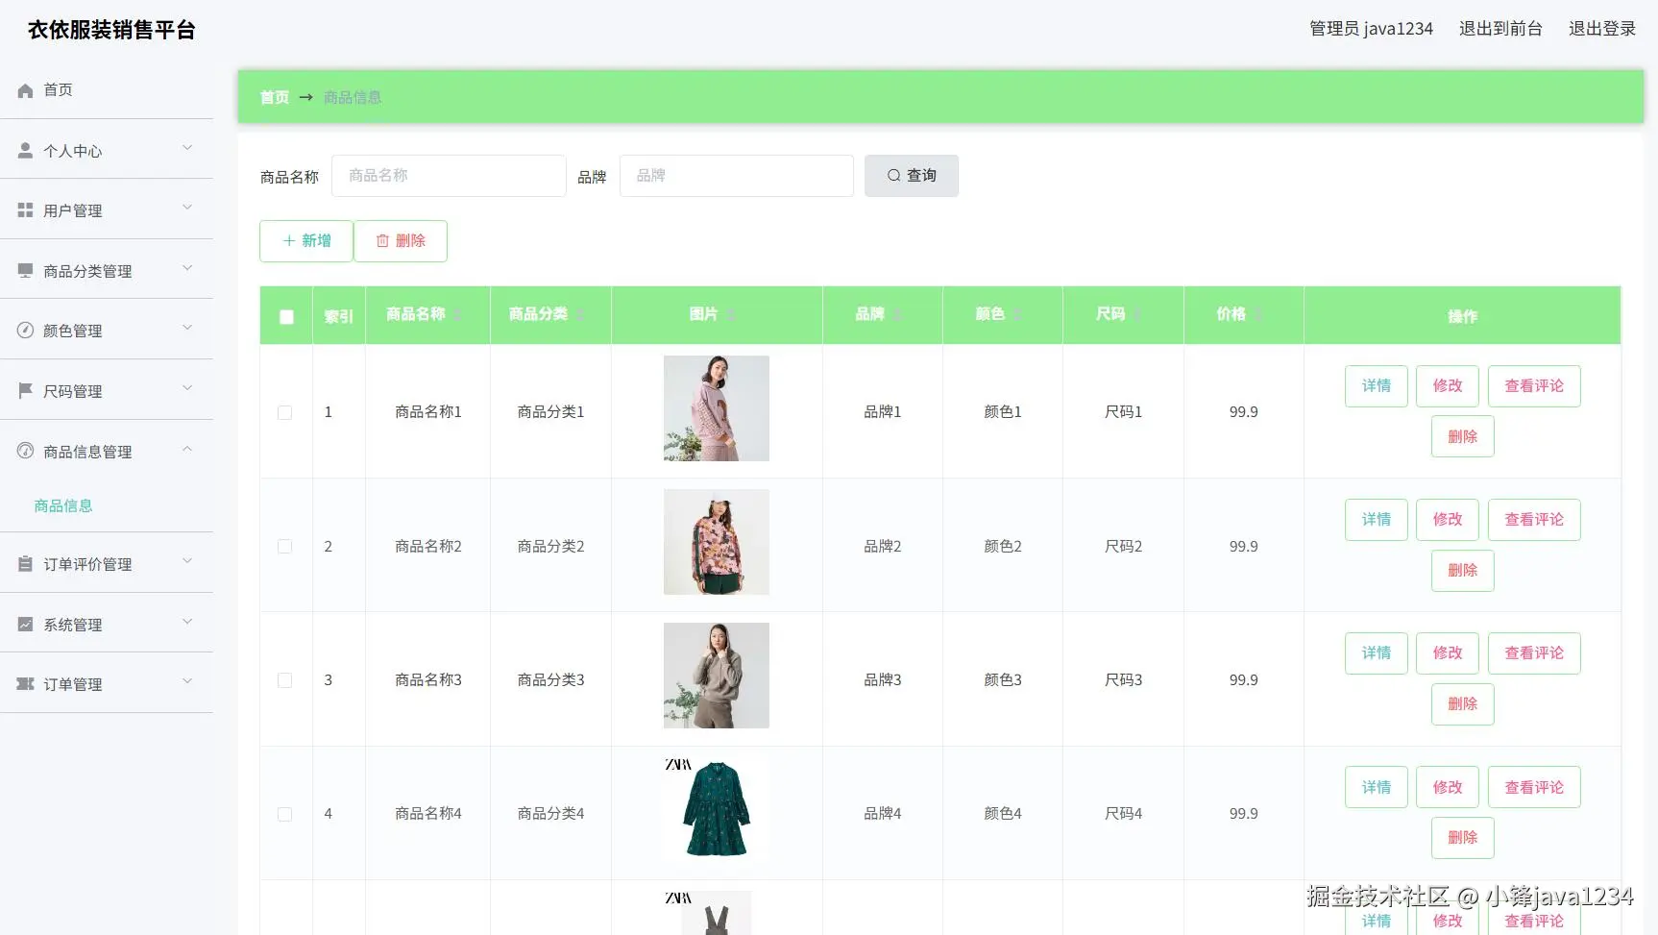This screenshot has height=935, width=1658.
Task: Click the ticket icon for 订单管理
Action: click(25, 684)
